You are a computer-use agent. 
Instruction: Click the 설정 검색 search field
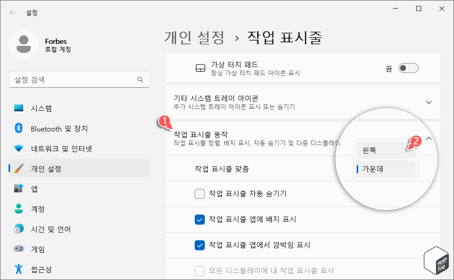79,80
